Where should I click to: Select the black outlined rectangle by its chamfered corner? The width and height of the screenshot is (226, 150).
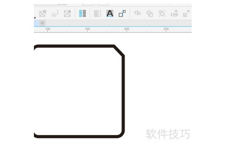[119, 51]
